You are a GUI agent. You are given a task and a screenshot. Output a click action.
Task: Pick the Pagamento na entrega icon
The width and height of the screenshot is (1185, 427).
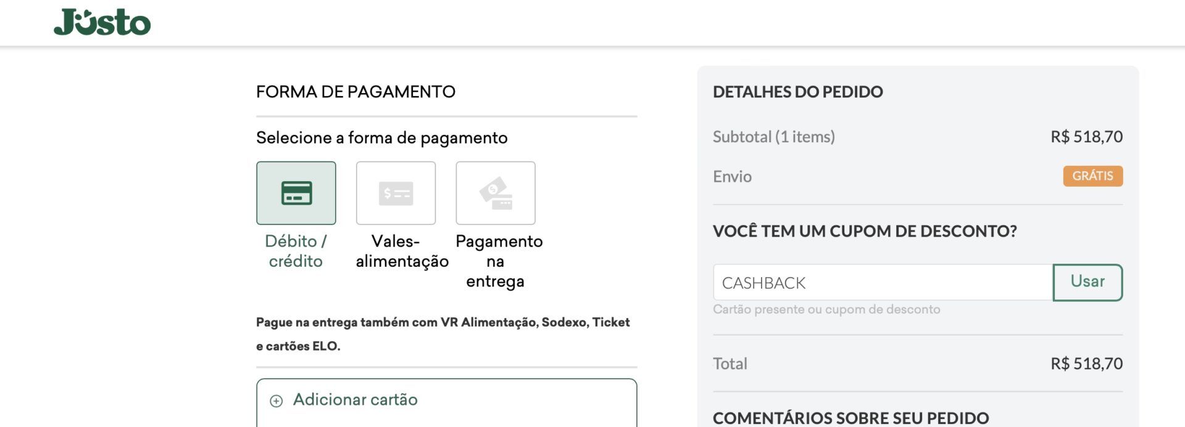point(496,193)
